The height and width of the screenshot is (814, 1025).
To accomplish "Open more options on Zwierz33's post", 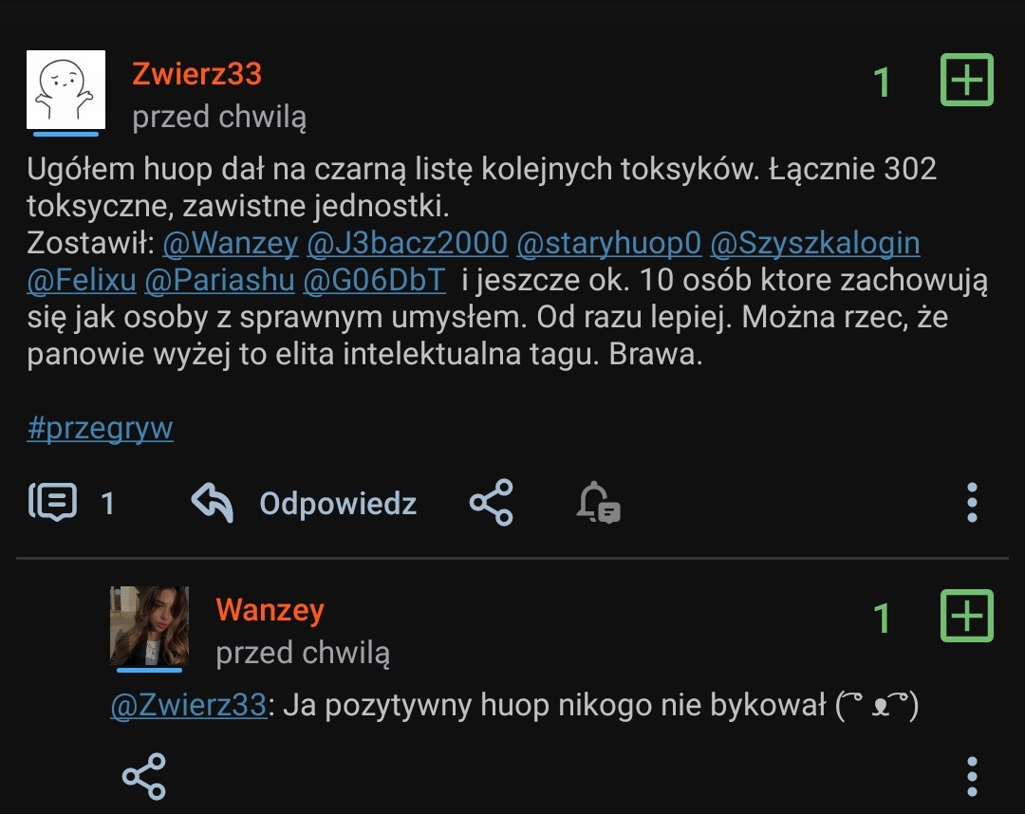I will [972, 503].
